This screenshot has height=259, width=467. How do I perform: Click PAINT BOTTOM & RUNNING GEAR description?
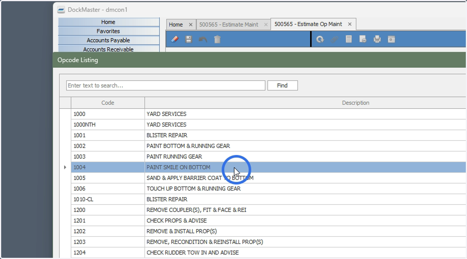[x=188, y=146]
